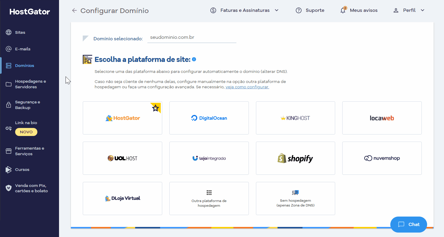Click the Configurar Domínio page title
The image size is (444, 237).
coord(114,11)
